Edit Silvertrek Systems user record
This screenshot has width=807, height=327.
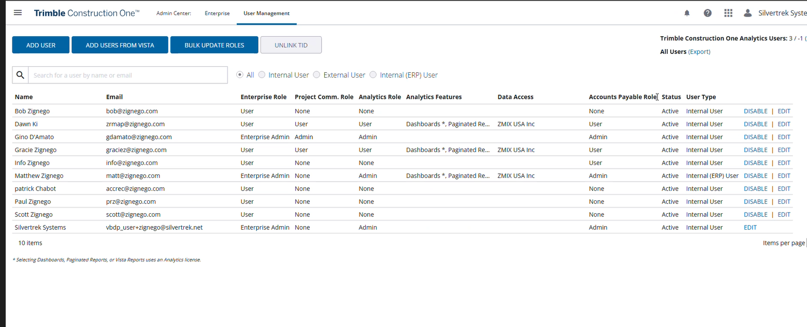click(x=750, y=228)
